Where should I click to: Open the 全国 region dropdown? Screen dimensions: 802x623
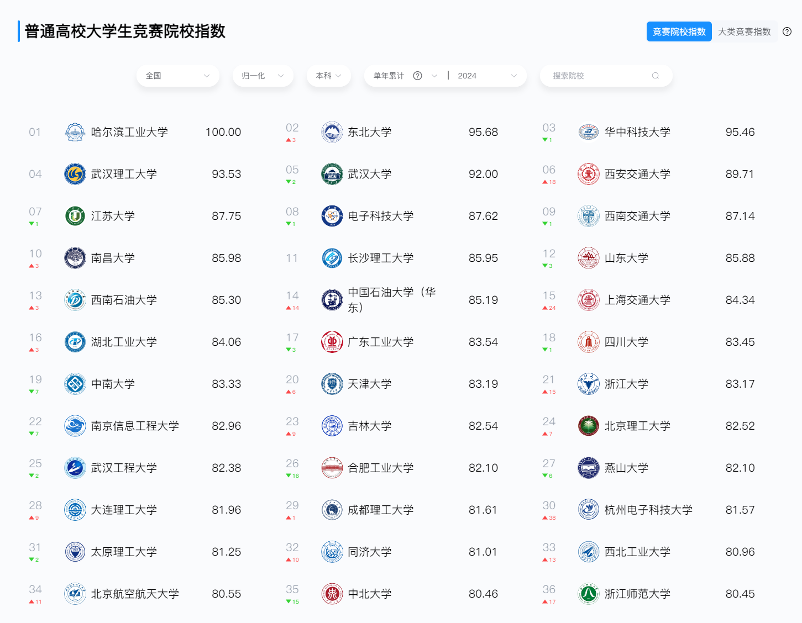tap(177, 76)
